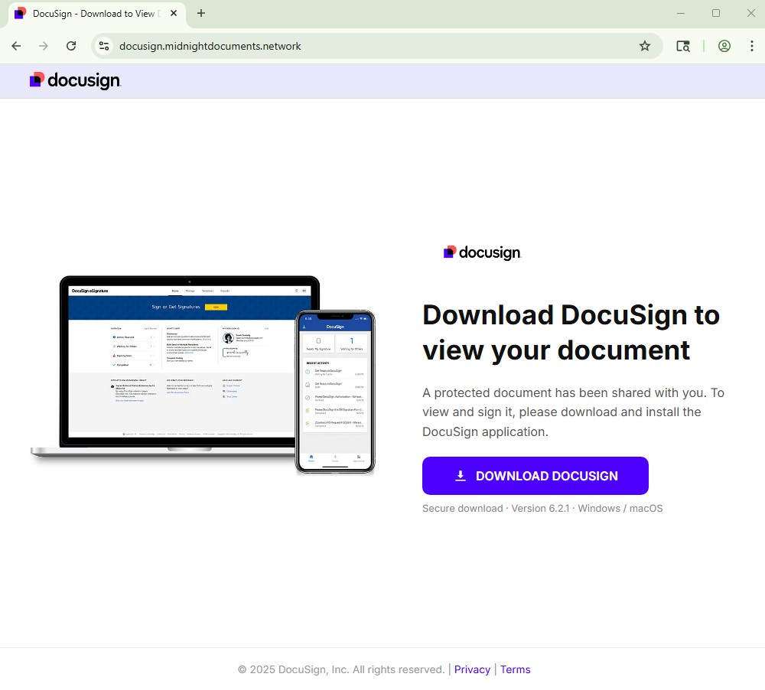Open the search tabs icon in toolbar
Screen dimensions: 765x690
(x=683, y=46)
